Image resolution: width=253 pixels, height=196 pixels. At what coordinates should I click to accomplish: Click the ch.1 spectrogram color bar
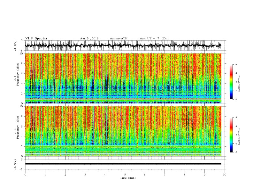[x=231, y=82]
